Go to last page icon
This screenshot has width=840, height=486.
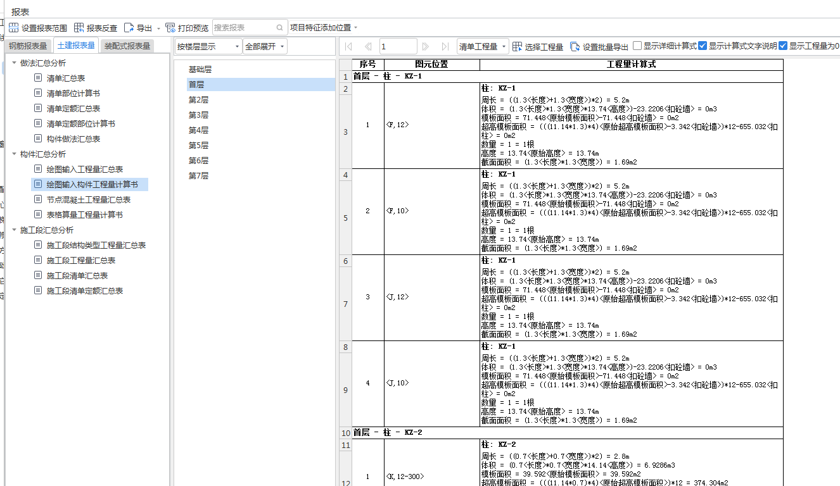point(445,46)
